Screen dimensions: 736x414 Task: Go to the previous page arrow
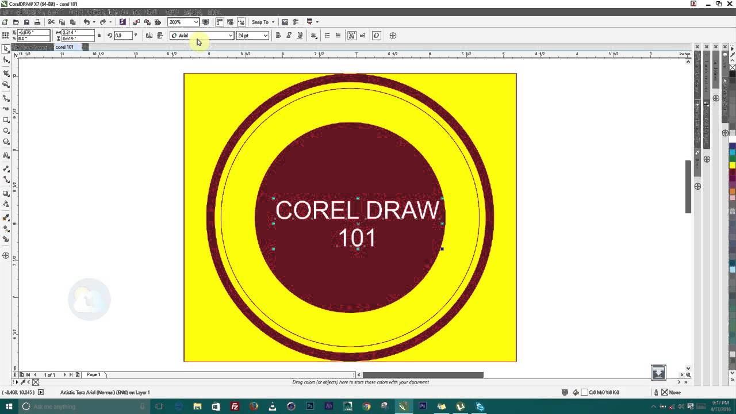36,375
